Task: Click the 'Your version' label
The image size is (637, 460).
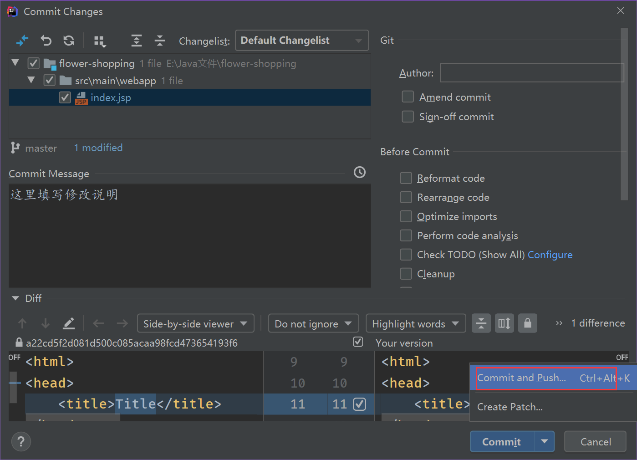Action: 404,343
